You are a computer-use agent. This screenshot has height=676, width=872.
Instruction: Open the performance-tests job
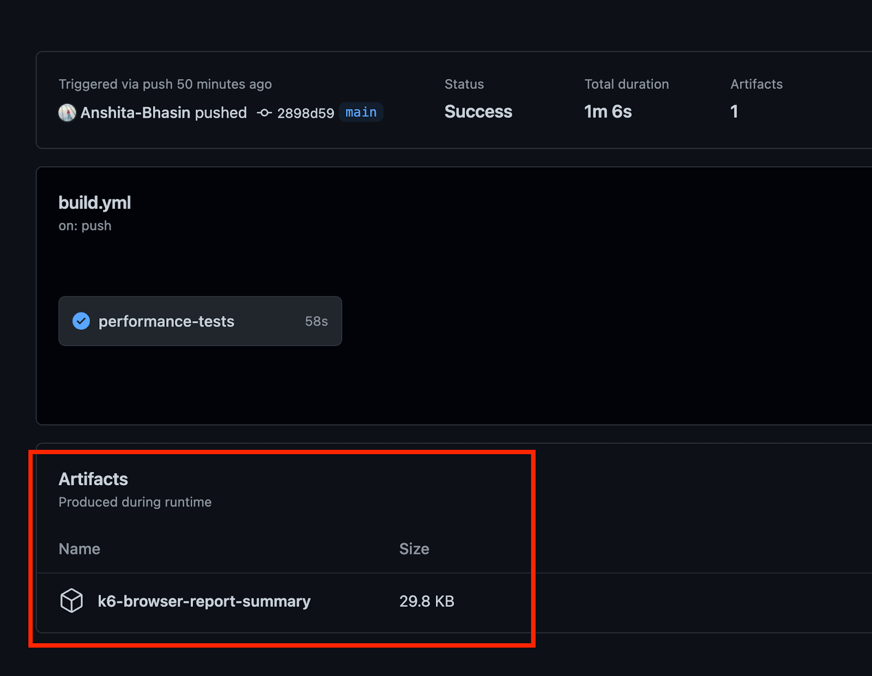point(166,322)
